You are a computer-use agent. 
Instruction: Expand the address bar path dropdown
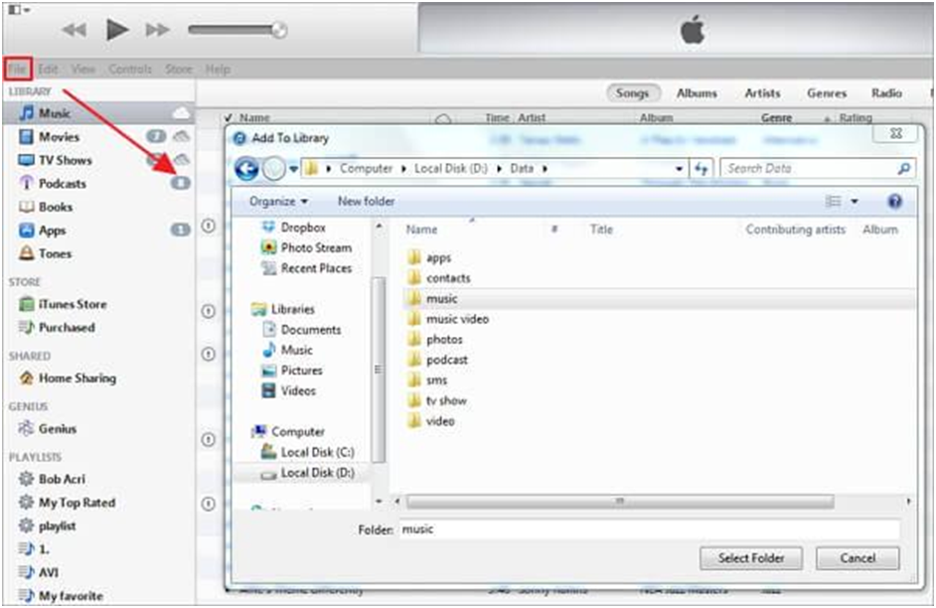pos(679,169)
